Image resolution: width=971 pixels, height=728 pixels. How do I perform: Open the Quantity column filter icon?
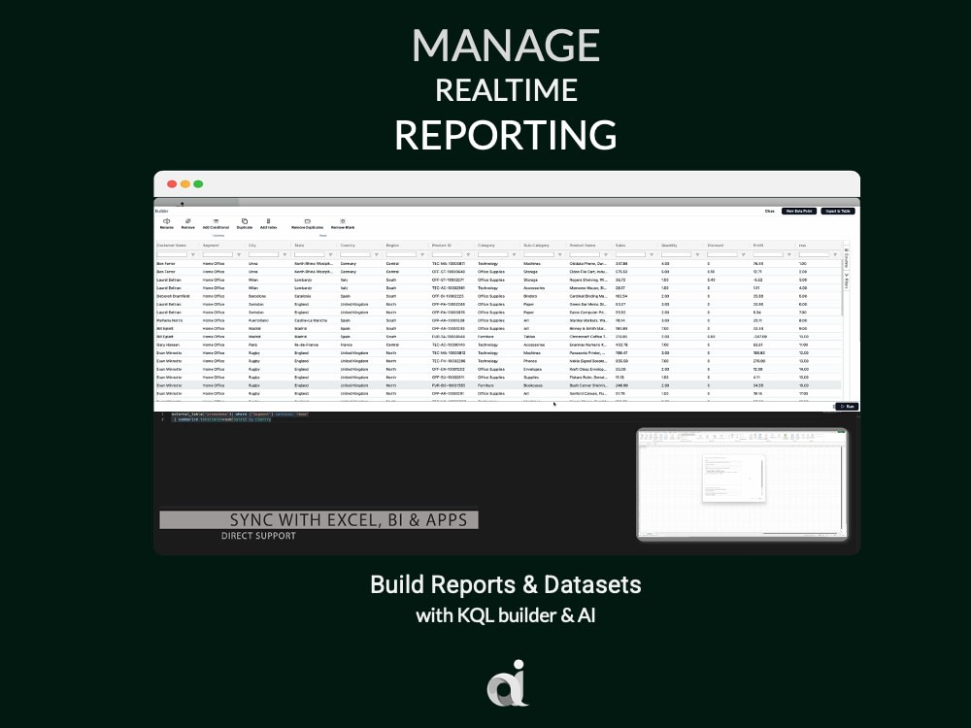click(x=696, y=255)
